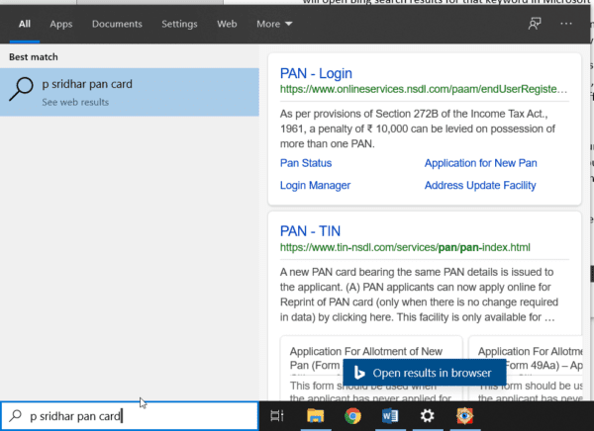
Task: Open the tin-nsdl.com pan-index URL
Action: [x=405, y=247]
